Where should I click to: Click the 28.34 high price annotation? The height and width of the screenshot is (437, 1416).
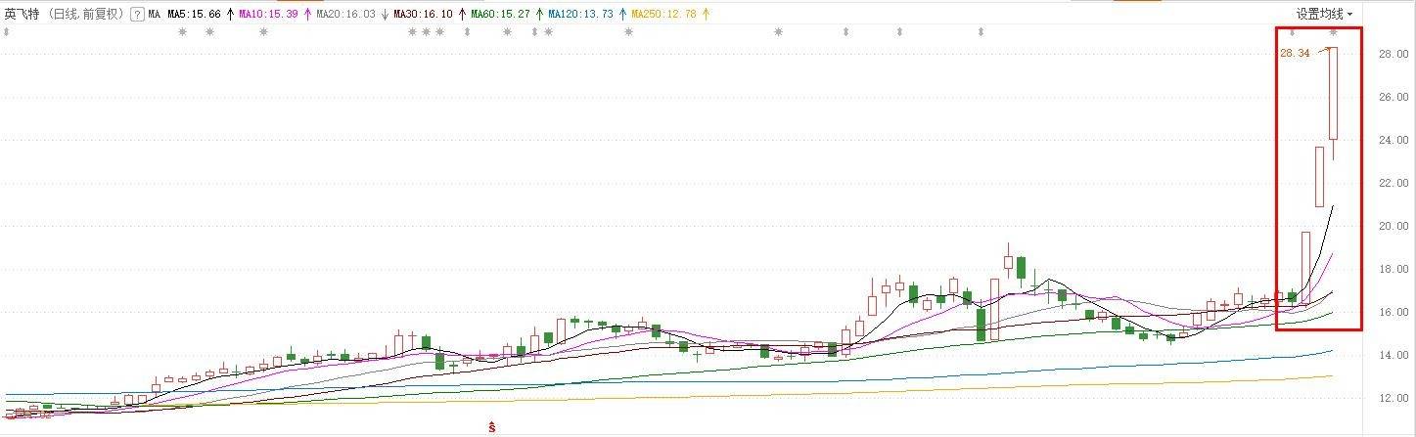[1294, 53]
